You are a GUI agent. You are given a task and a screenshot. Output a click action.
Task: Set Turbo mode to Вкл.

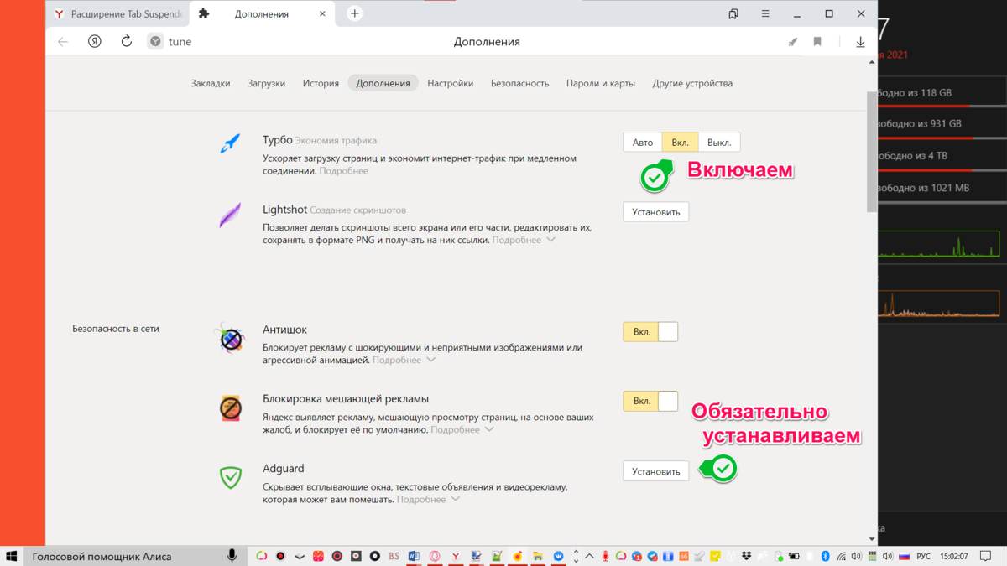point(680,143)
